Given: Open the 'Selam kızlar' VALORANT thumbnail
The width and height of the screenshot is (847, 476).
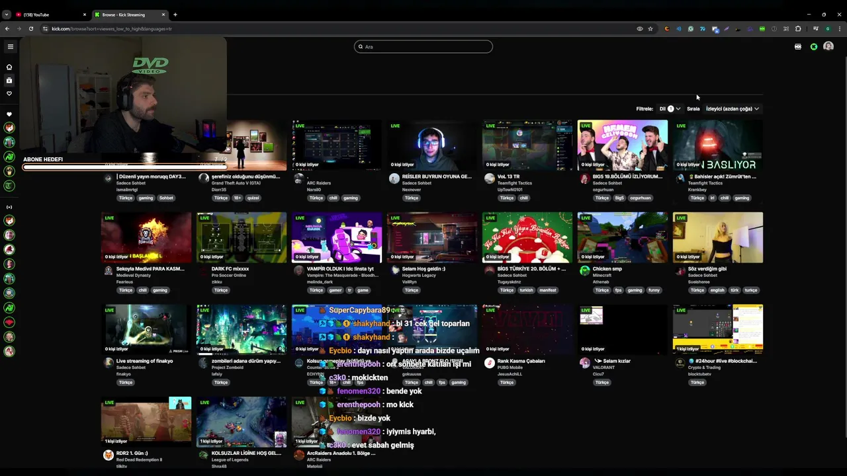Looking at the screenshot, I should click(623, 329).
